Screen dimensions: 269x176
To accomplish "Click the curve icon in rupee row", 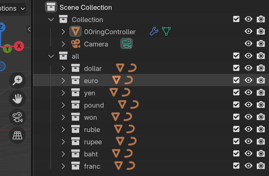I will click(132, 141).
